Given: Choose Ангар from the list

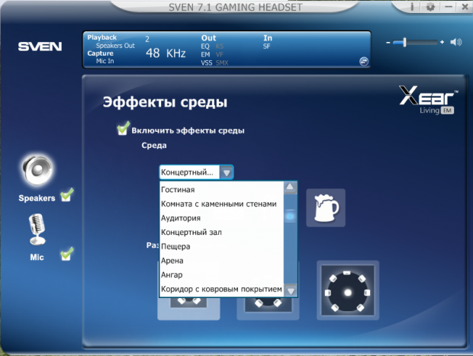Looking at the screenshot, I should point(222,274).
